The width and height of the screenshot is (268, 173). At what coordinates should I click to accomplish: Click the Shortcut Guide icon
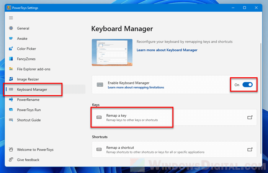click(11, 120)
